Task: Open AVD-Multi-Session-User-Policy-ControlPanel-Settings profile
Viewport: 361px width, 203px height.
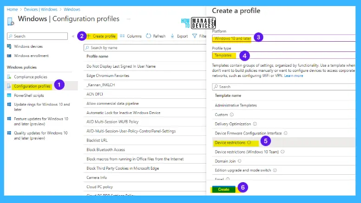Action: pyautogui.click(x=131, y=131)
